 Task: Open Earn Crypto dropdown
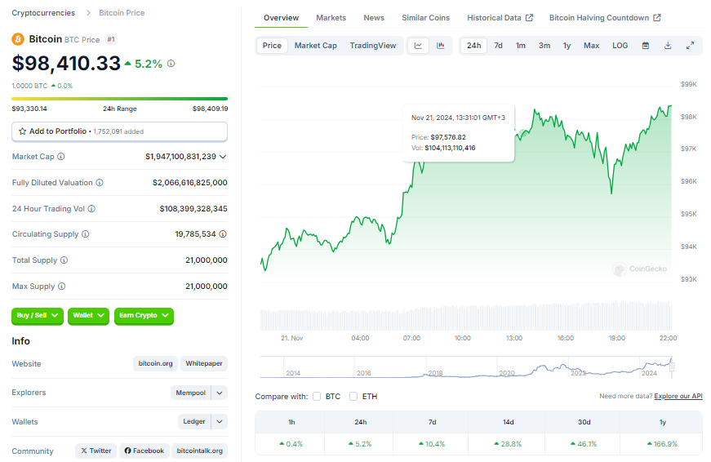[144, 316]
